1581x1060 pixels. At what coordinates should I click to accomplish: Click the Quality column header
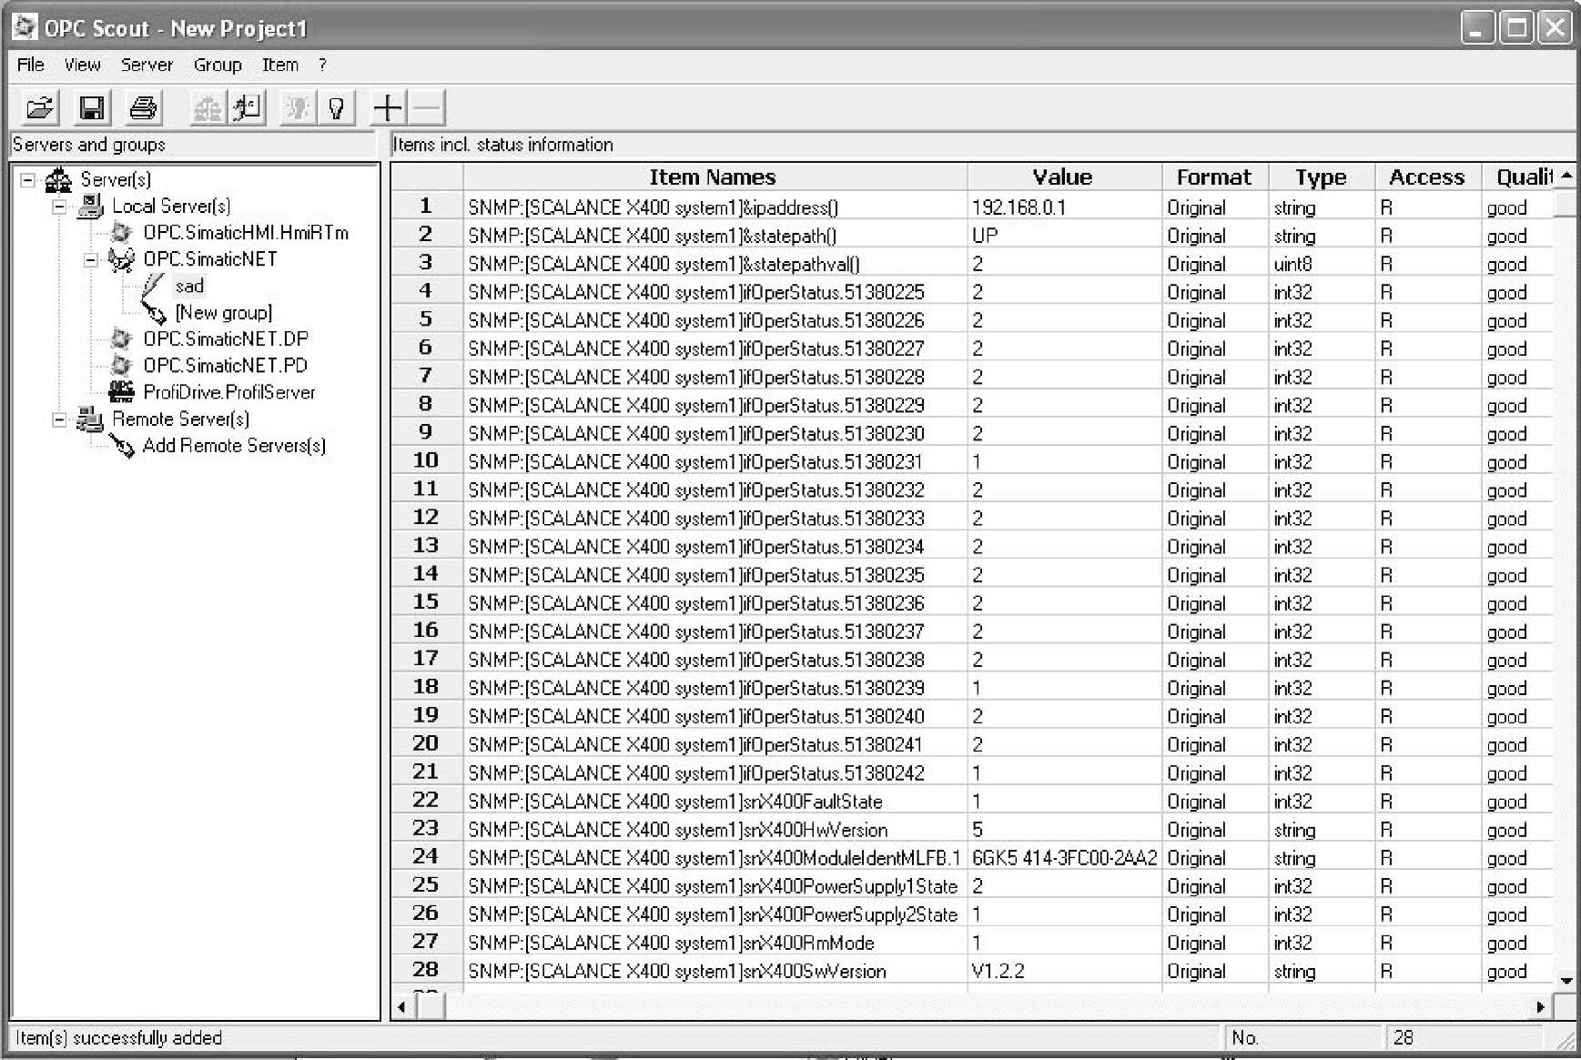1518,177
